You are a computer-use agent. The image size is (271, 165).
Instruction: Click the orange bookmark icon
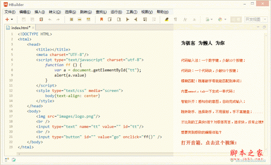point(102,19)
